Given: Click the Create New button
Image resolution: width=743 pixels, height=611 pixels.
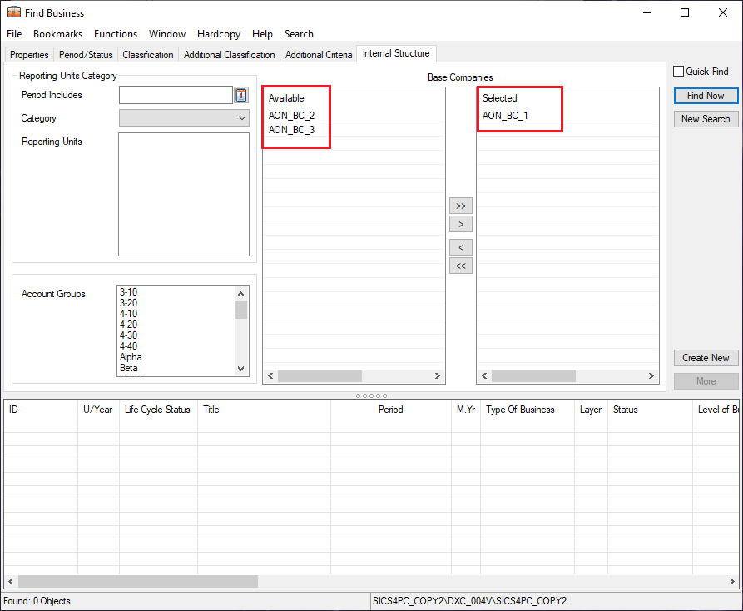Looking at the screenshot, I should [x=706, y=358].
